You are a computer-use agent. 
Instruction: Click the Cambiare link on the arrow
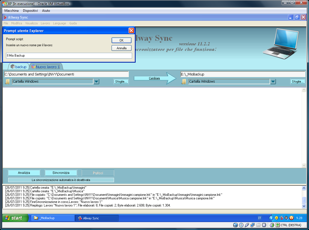[x=154, y=78]
